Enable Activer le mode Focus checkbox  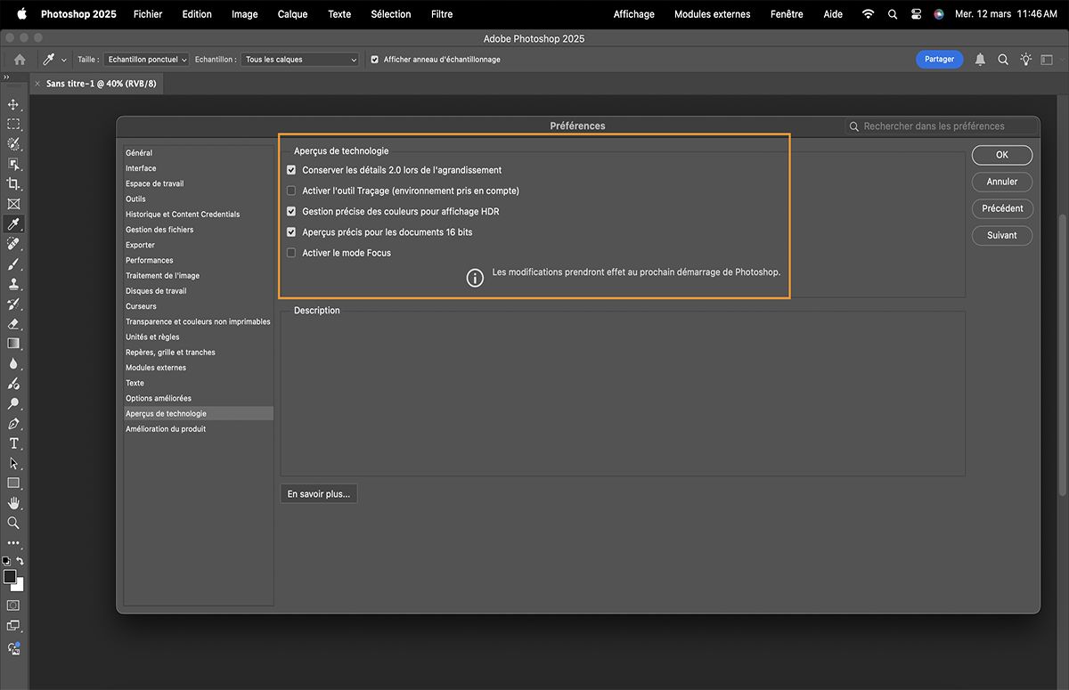click(291, 253)
